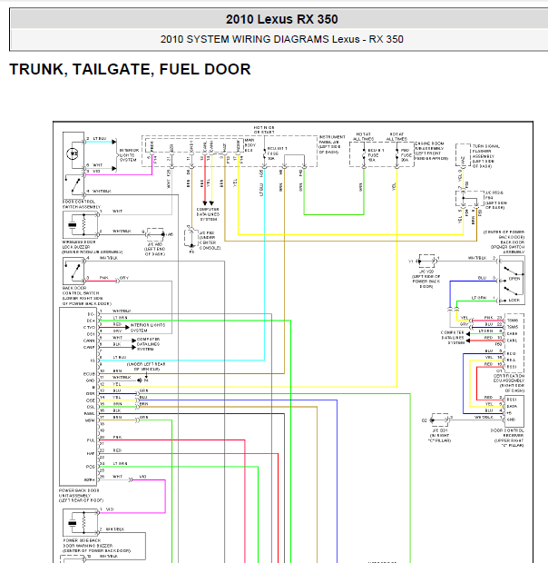Screen dimensions: 548x563
Task: Click the 'BACK DOOR OPENER SWITCH ASSEMBLY' label
Action: click(507, 247)
